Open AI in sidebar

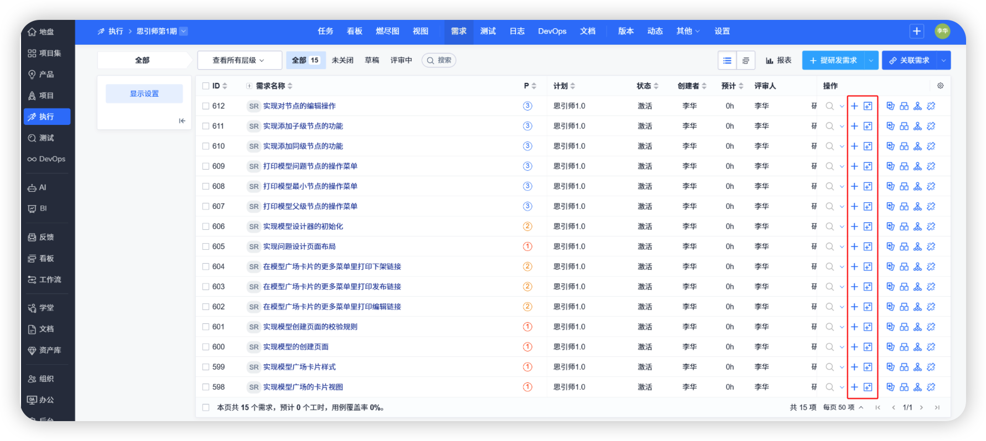pos(38,188)
